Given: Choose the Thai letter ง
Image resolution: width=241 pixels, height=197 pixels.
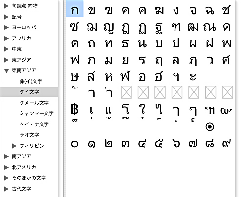Looking at the screenshot, I should point(176,11).
